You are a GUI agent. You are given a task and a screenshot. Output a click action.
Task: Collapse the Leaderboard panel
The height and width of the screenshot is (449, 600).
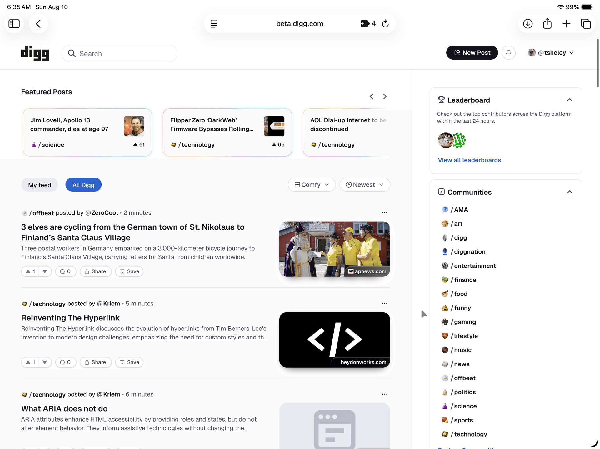pos(569,100)
